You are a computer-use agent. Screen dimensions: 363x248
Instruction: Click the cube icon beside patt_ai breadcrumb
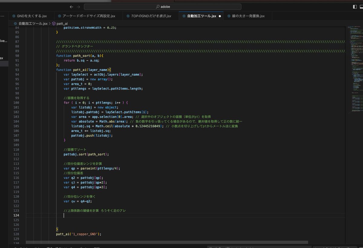pos(54,23)
